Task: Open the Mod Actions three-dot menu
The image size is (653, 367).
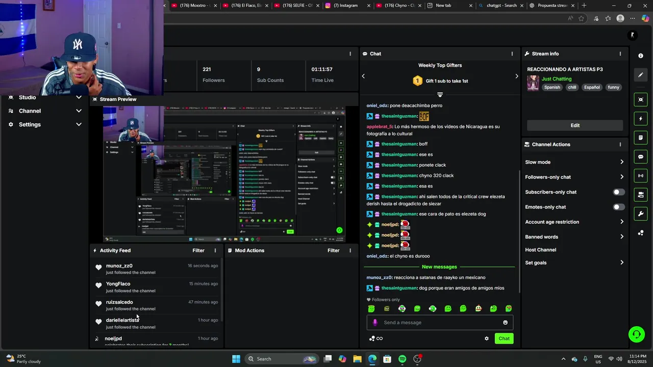Action: (350, 250)
